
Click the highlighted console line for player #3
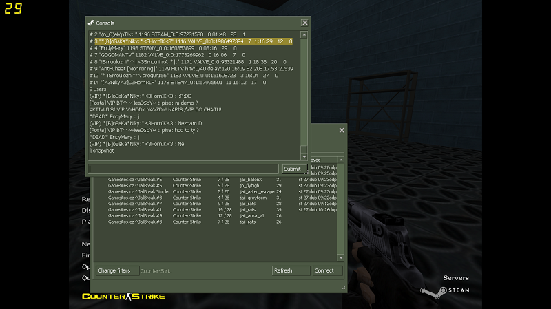tap(194, 41)
